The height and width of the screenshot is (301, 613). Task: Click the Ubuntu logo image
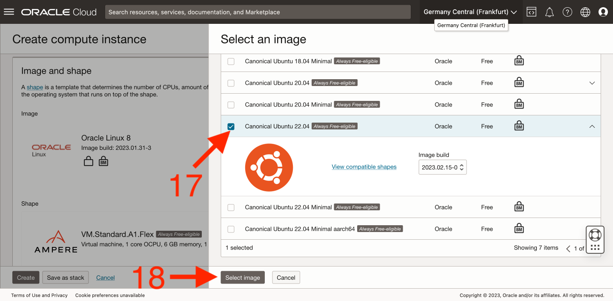point(269,167)
